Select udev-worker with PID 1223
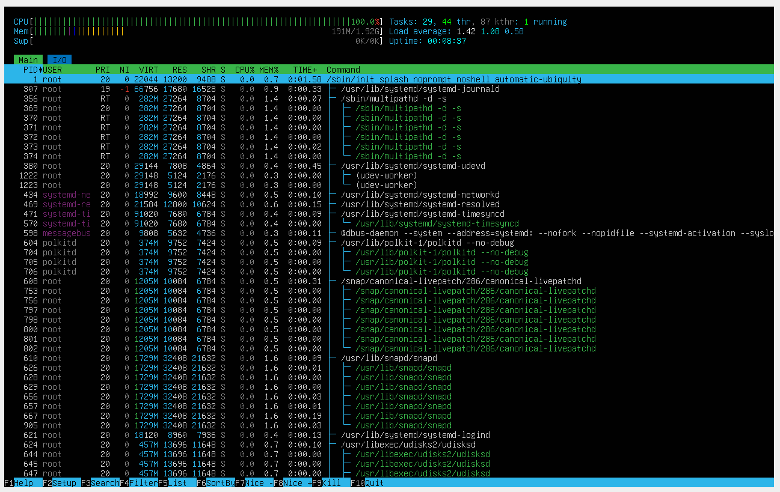The height and width of the screenshot is (492, 780). tap(389, 185)
